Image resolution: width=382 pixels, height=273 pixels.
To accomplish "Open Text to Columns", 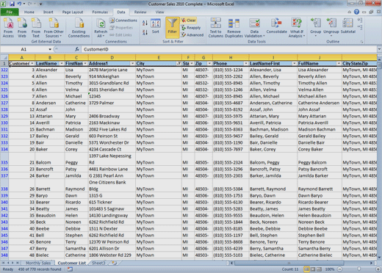I will 216,28.
